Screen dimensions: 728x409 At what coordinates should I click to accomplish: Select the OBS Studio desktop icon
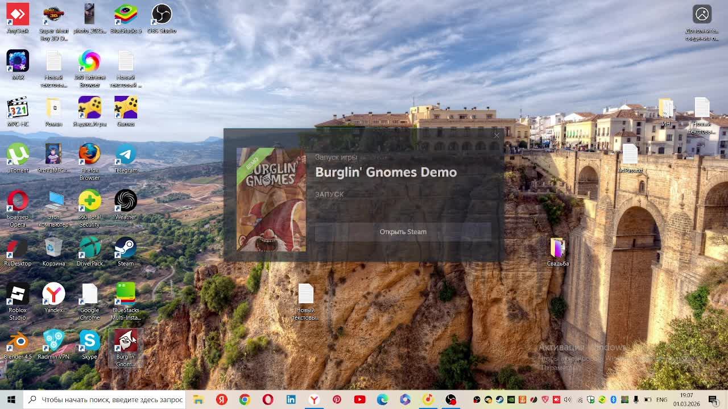click(162, 19)
